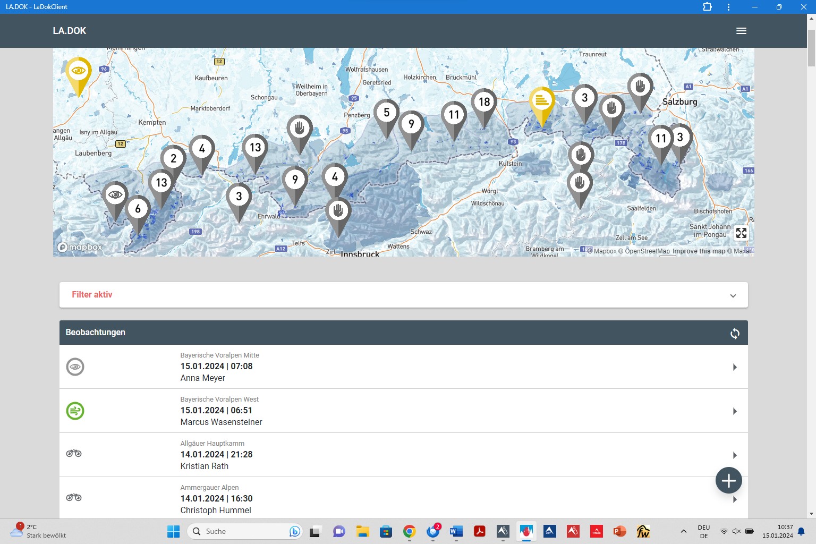The width and height of the screenshot is (816, 544).
Task: Open notifications bell in system tray
Action: 801,531
